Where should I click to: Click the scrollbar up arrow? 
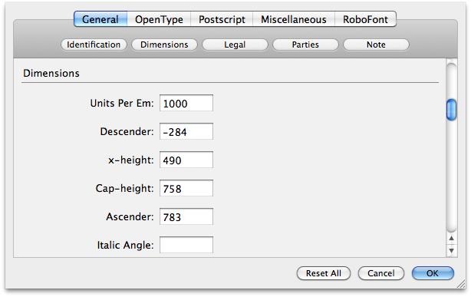(451, 238)
